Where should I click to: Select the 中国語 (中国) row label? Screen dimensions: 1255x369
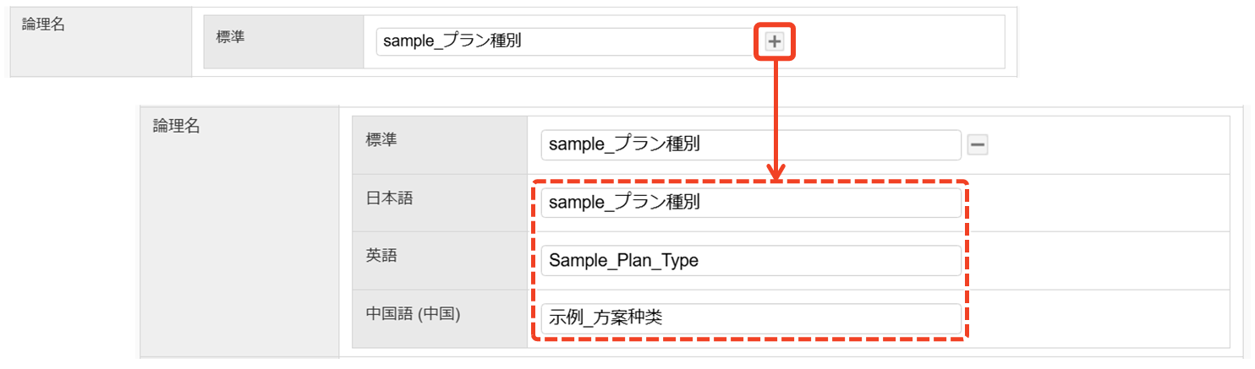tap(412, 314)
